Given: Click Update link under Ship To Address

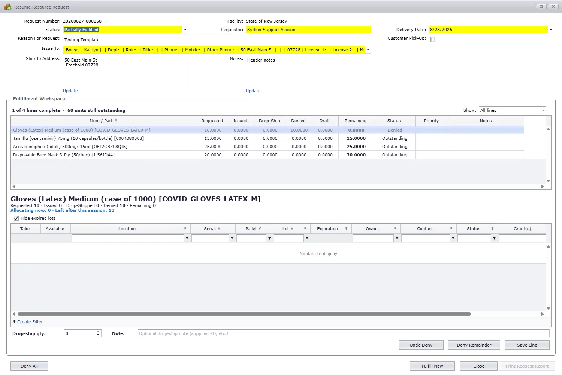Looking at the screenshot, I should (70, 91).
